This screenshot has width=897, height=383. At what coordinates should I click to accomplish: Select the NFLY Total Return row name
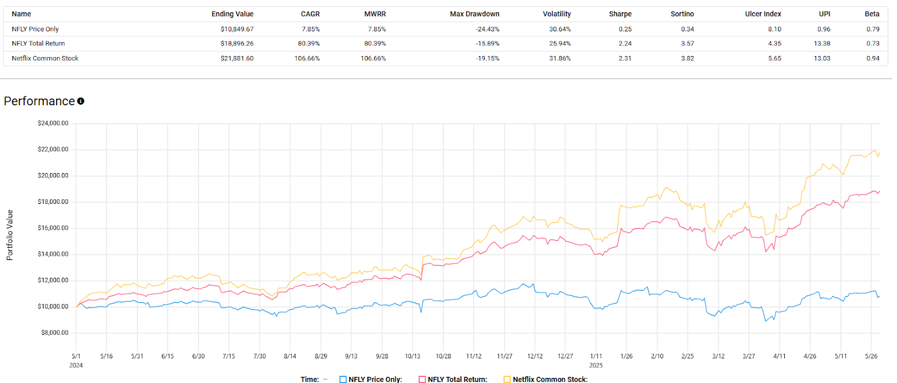point(38,44)
